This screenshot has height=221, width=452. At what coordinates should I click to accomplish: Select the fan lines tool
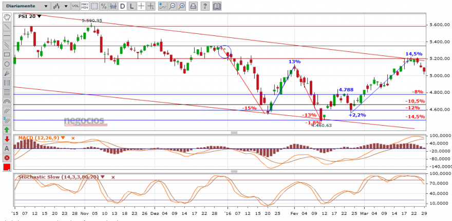[7, 73]
